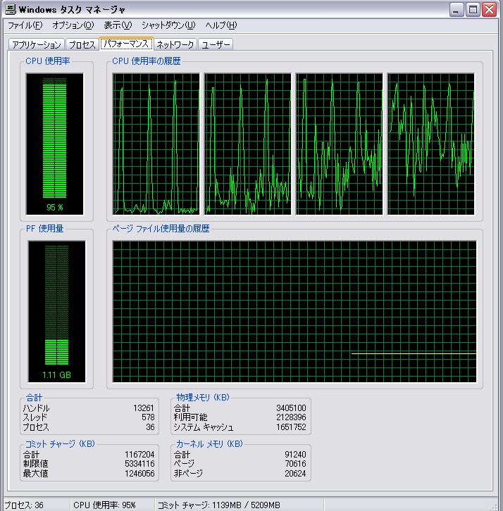Open the 表示(V) menu

pos(118,25)
